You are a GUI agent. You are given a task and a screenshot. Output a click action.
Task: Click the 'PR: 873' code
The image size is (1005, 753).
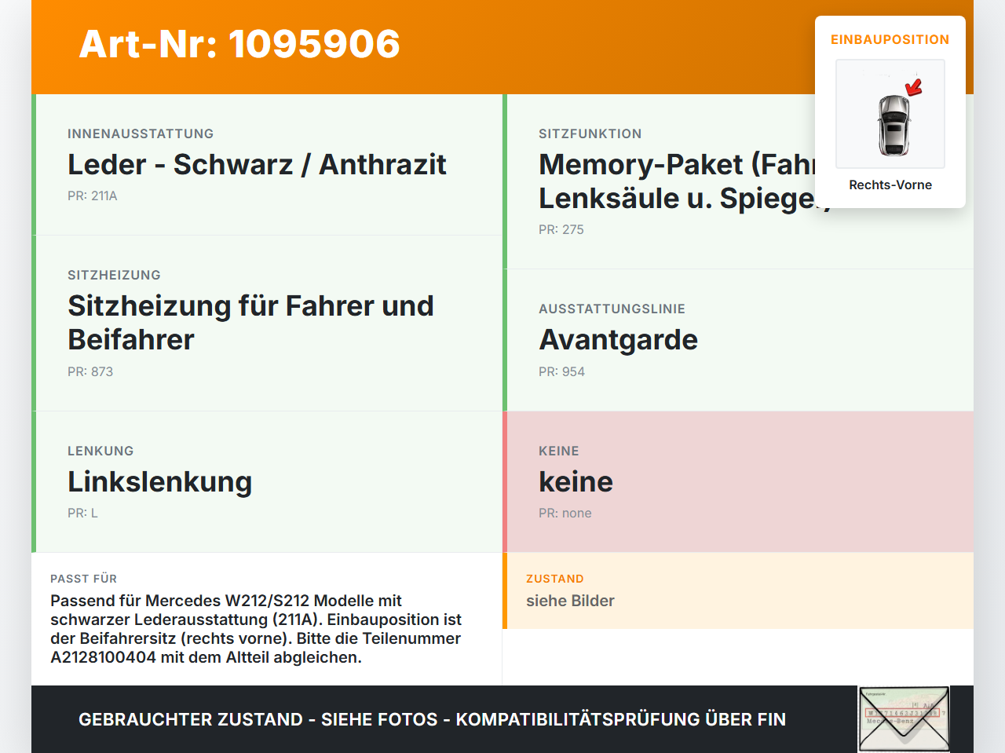(x=90, y=371)
